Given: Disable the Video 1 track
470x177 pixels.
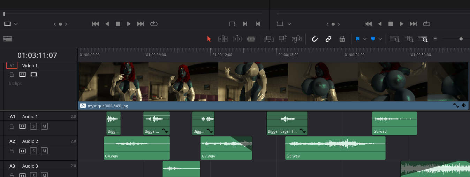Looking at the screenshot, I should (33, 74).
